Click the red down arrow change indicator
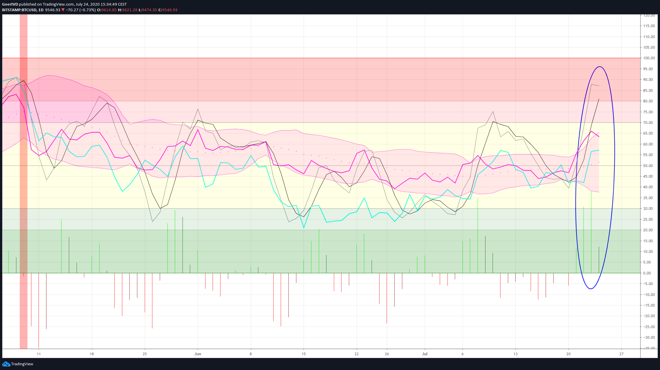The image size is (660, 370). (x=63, y=10)
